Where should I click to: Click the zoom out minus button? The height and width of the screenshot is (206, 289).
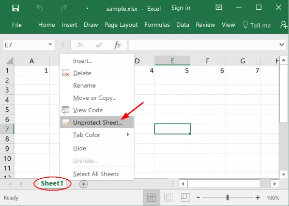(x=198, y=198)
